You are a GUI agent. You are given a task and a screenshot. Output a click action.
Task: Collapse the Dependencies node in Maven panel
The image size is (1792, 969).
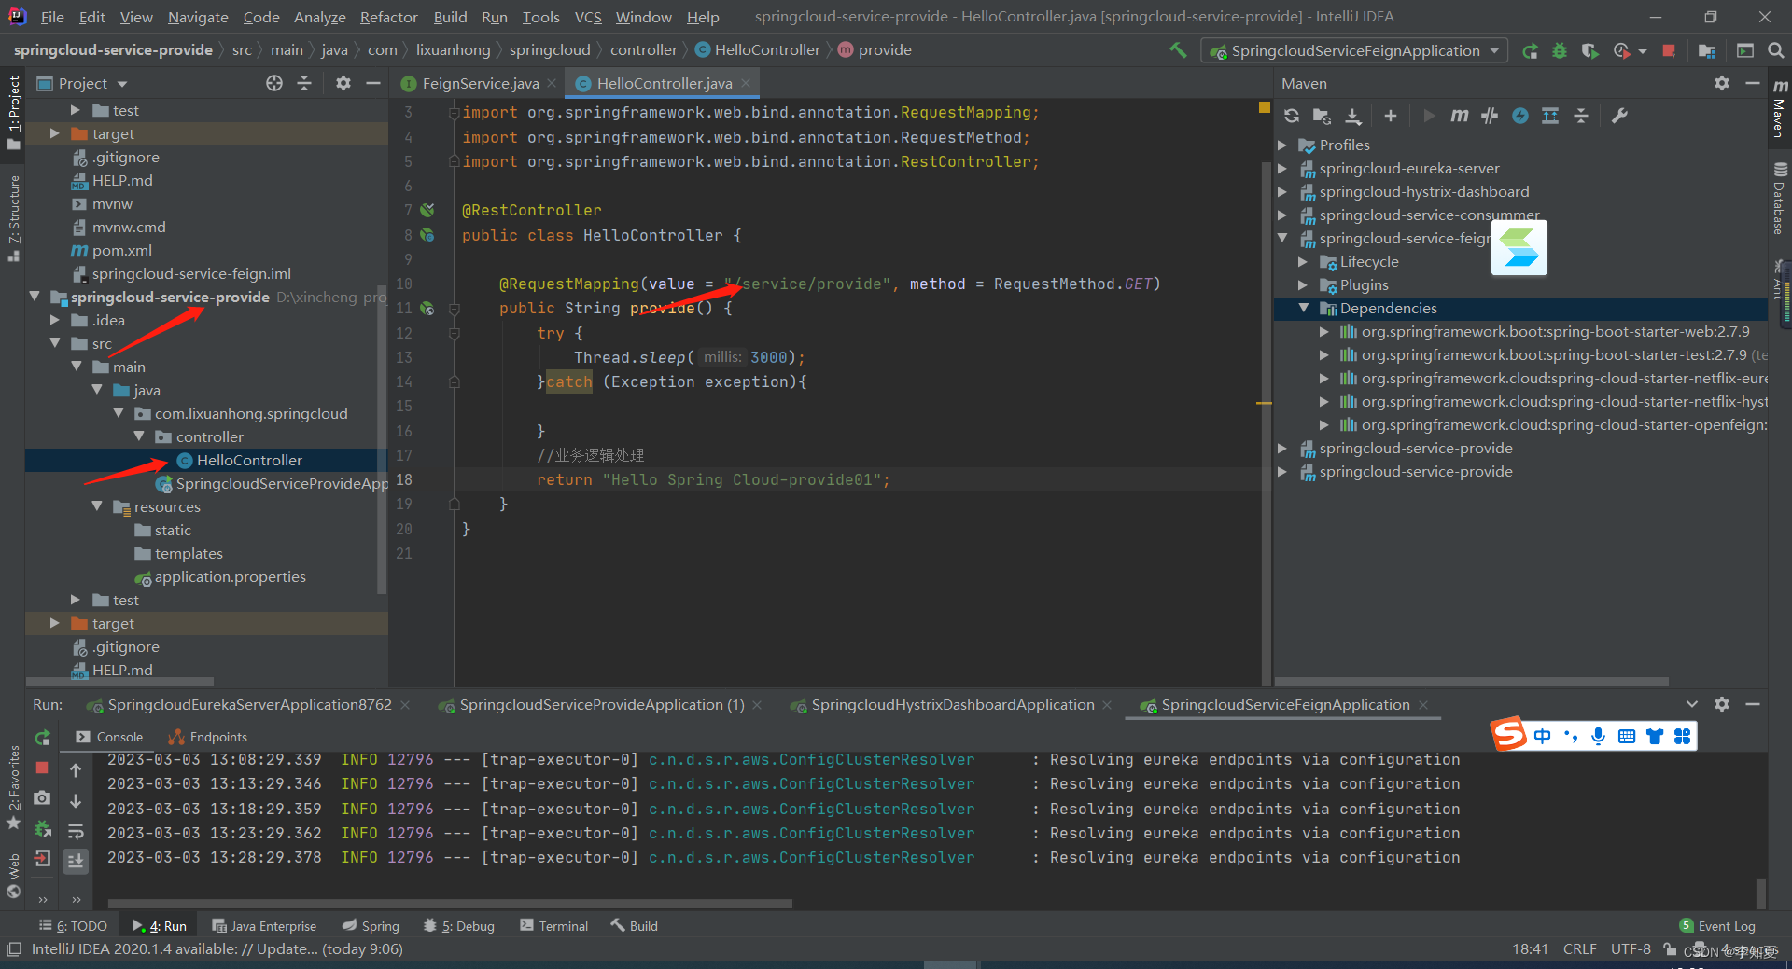click(x=1304, y=309)
